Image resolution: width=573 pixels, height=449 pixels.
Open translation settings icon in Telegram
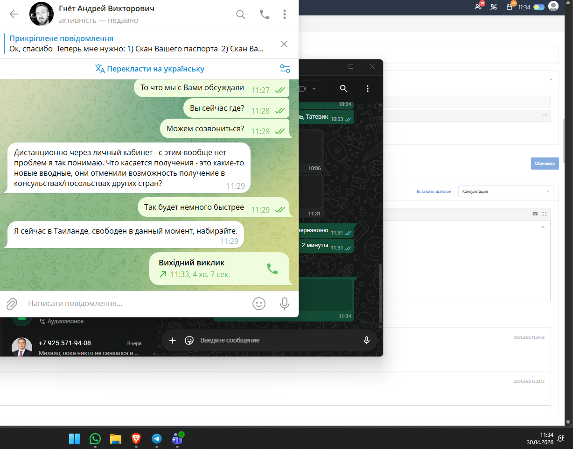285,69
